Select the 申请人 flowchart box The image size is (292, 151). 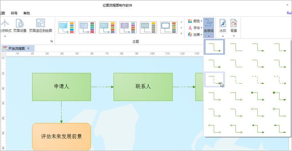click(62, 87)
